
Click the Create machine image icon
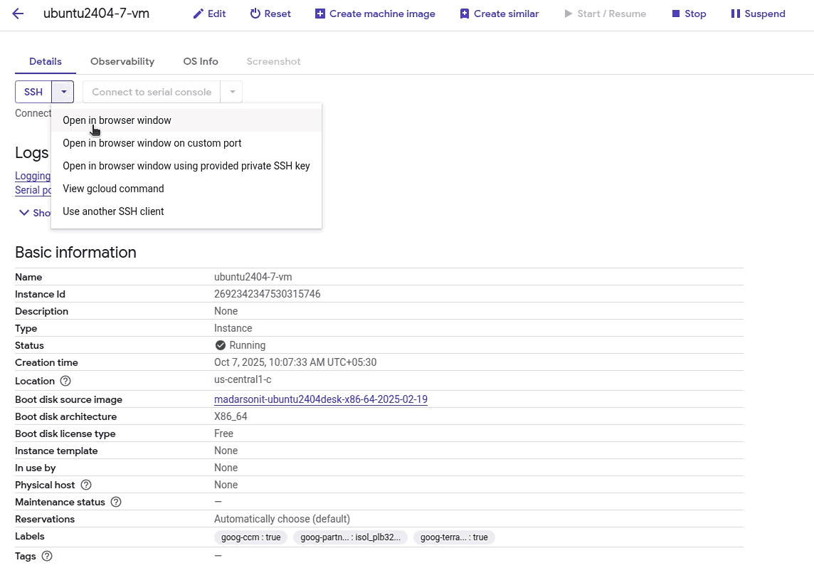click(320, 14)
